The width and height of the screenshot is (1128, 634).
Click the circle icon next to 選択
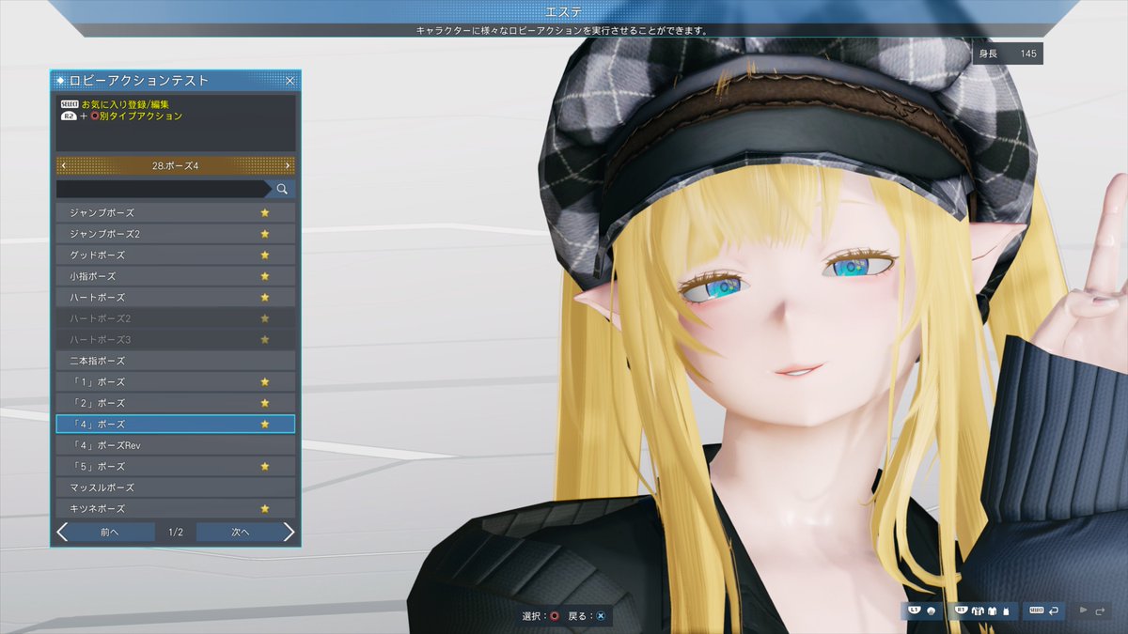click(555, 617)
